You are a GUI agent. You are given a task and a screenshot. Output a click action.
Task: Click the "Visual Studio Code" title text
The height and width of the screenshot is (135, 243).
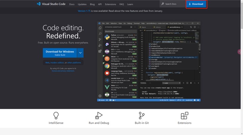click(54, 4)
